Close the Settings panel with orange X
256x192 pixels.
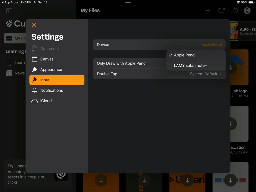(x=34, y=25)
